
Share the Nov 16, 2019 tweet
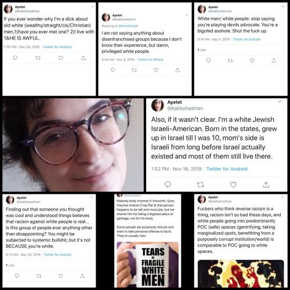pos(266,184)
